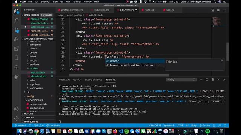Kill the terminal with trash icon
Screen dimensions: 241x135
click(212, 79)
